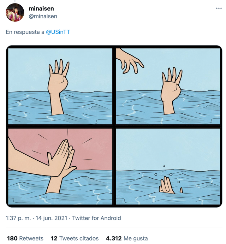Click the sinking hand bubbles panel
Screen dimensions: 226x244
point(168,166)
